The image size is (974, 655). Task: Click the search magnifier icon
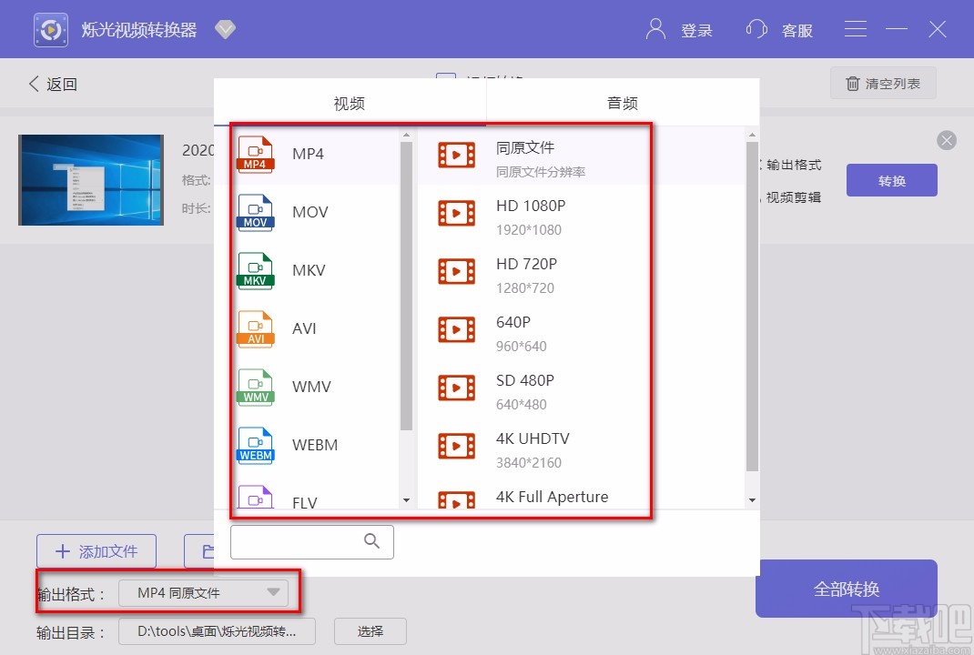point(371,540)
